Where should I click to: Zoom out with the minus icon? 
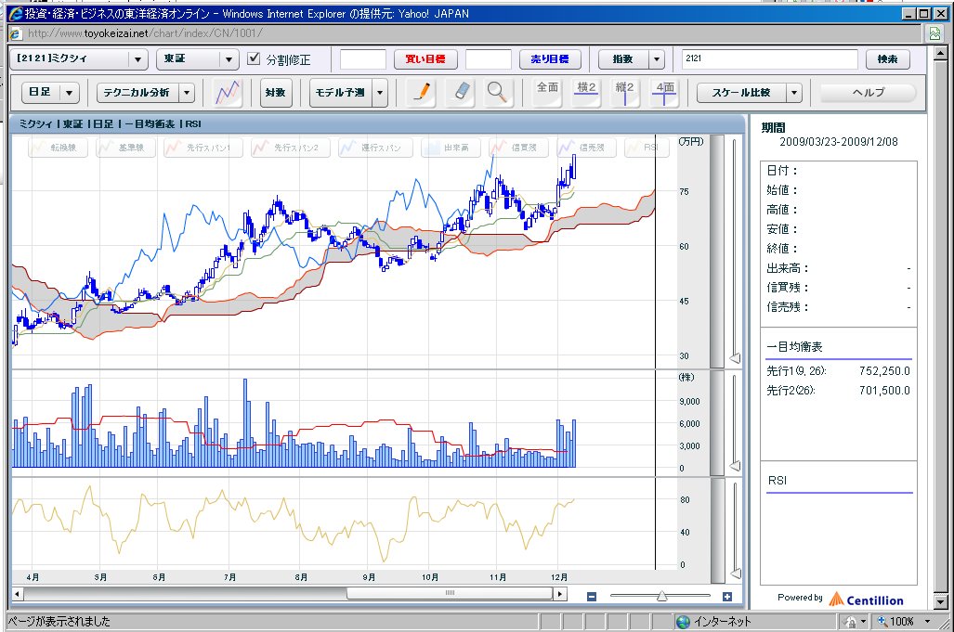(592, 597)
